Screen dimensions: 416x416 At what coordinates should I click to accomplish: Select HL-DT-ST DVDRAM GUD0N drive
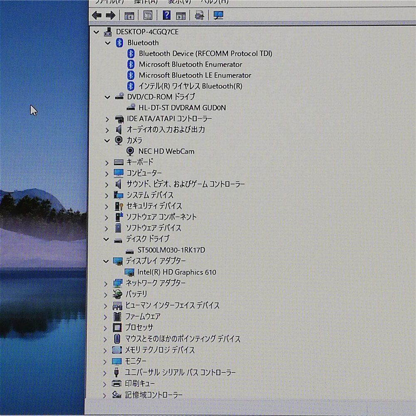(x=182, y=108)
